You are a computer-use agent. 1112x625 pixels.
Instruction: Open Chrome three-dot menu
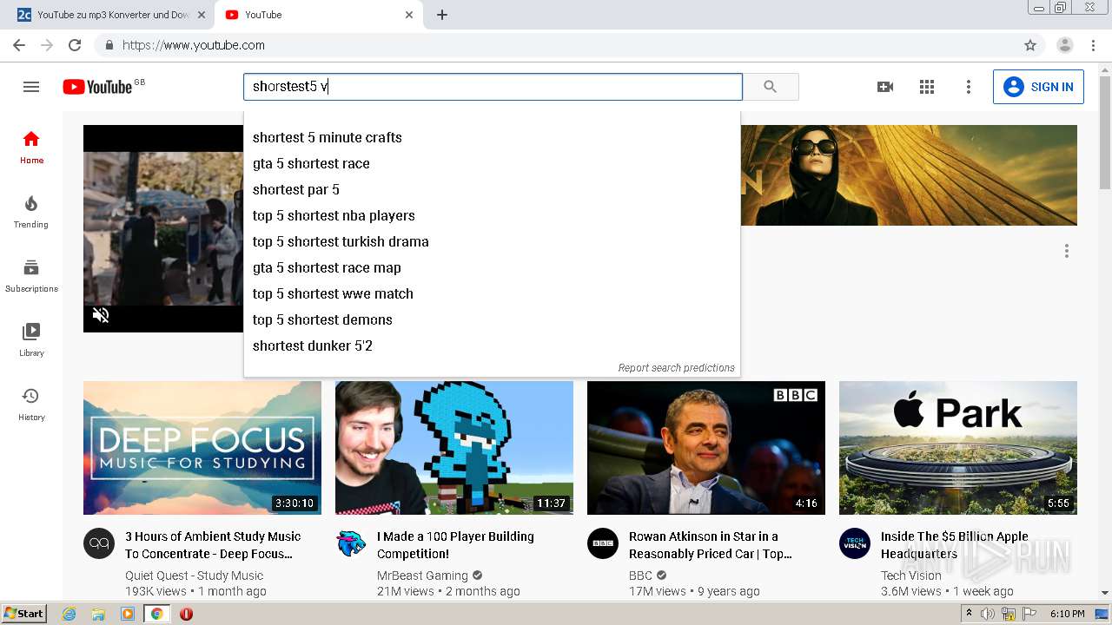tap(1093, 45)
